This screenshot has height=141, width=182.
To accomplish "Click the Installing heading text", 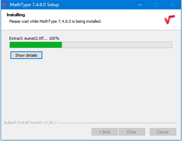I will pyautogui.click(x=16, y=15).
